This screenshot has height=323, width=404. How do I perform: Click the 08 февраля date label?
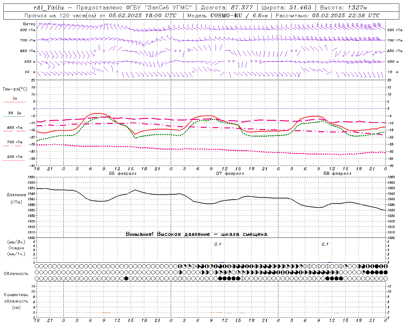point(337,173)
